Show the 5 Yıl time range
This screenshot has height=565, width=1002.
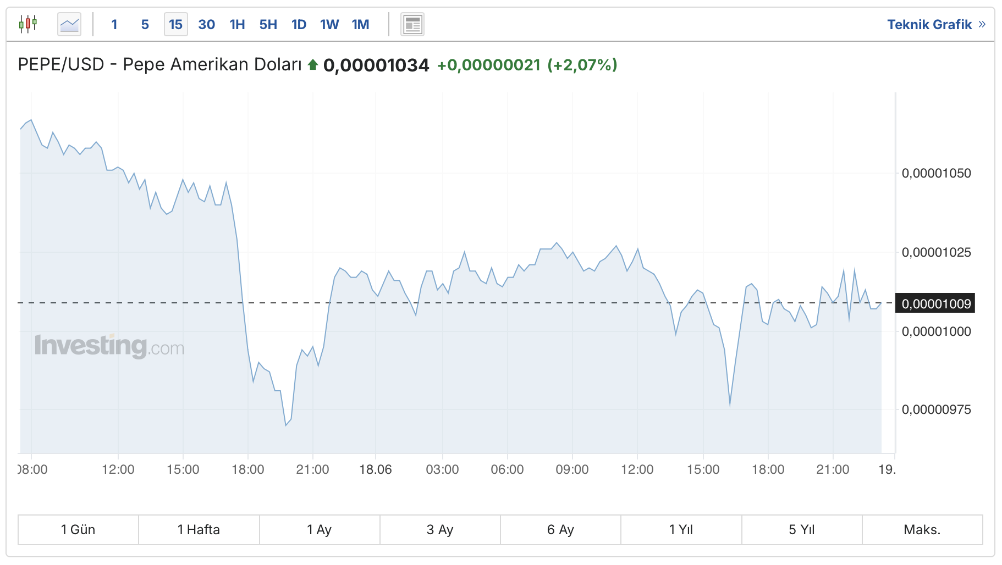click(x=802, y=530)
